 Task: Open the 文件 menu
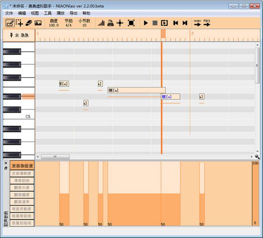click(9, 13)
